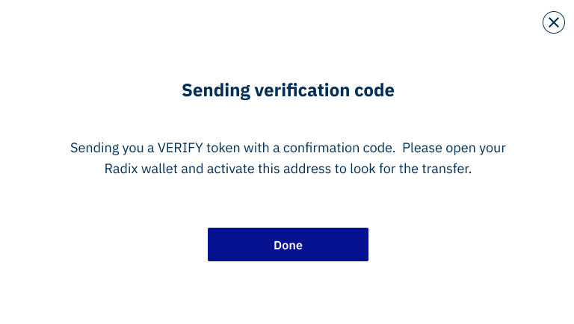This screenshot has height=324, width=574.
Task: Dismiss the dialog using the circled X
Action: (554, 22)
